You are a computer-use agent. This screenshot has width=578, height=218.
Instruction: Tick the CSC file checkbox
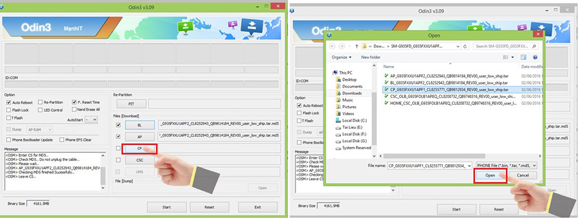point(118,160)
